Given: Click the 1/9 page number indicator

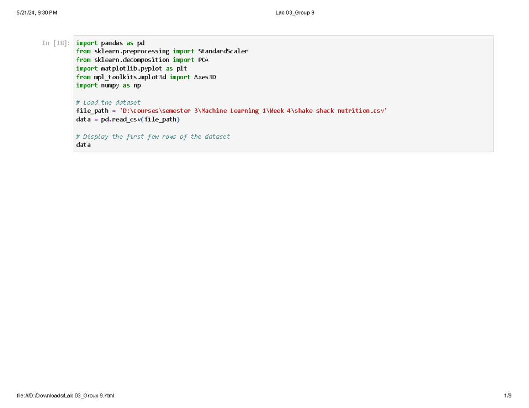Looking at the screenshot, I should (507, 396).
